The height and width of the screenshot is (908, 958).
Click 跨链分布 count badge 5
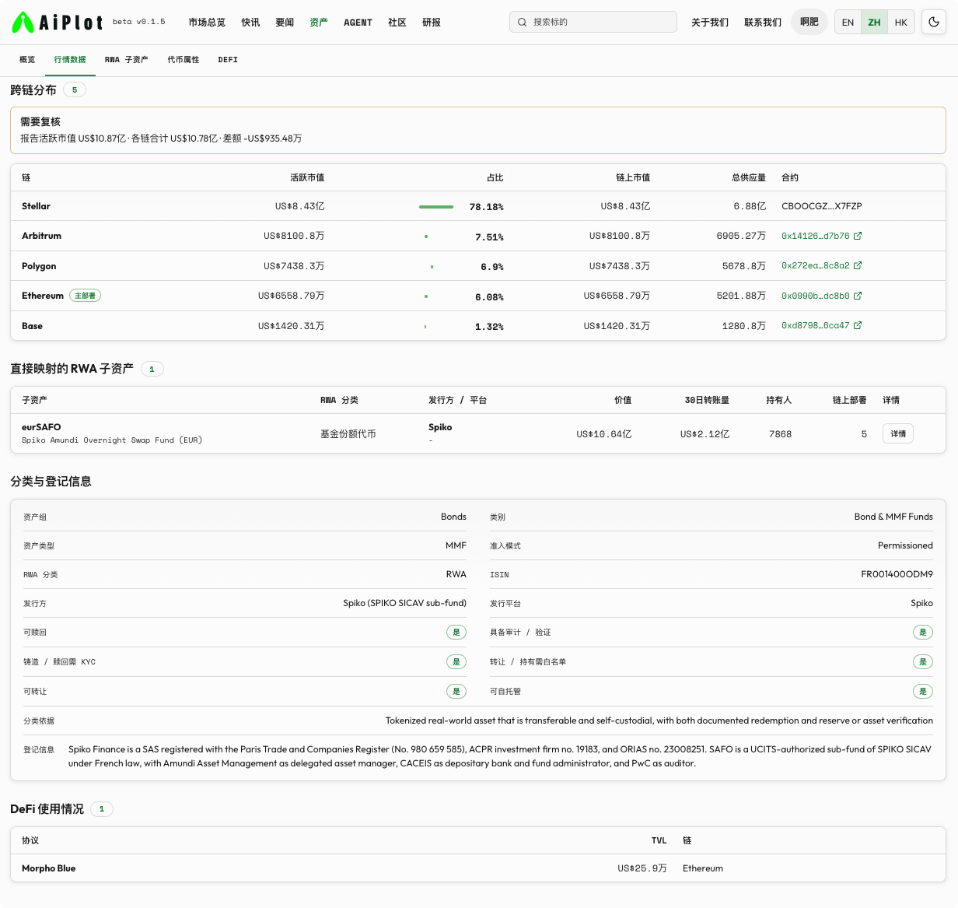75,89
